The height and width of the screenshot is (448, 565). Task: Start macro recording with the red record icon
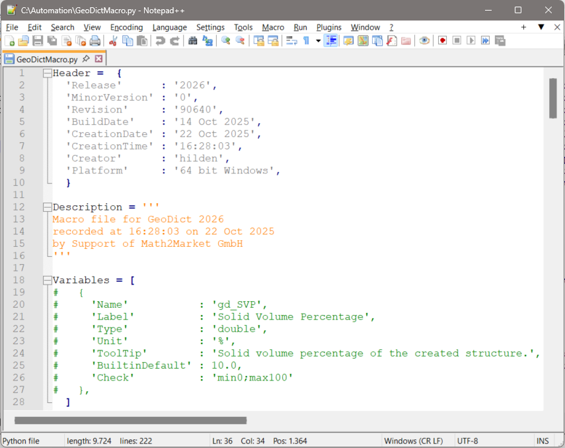[442, 40]
